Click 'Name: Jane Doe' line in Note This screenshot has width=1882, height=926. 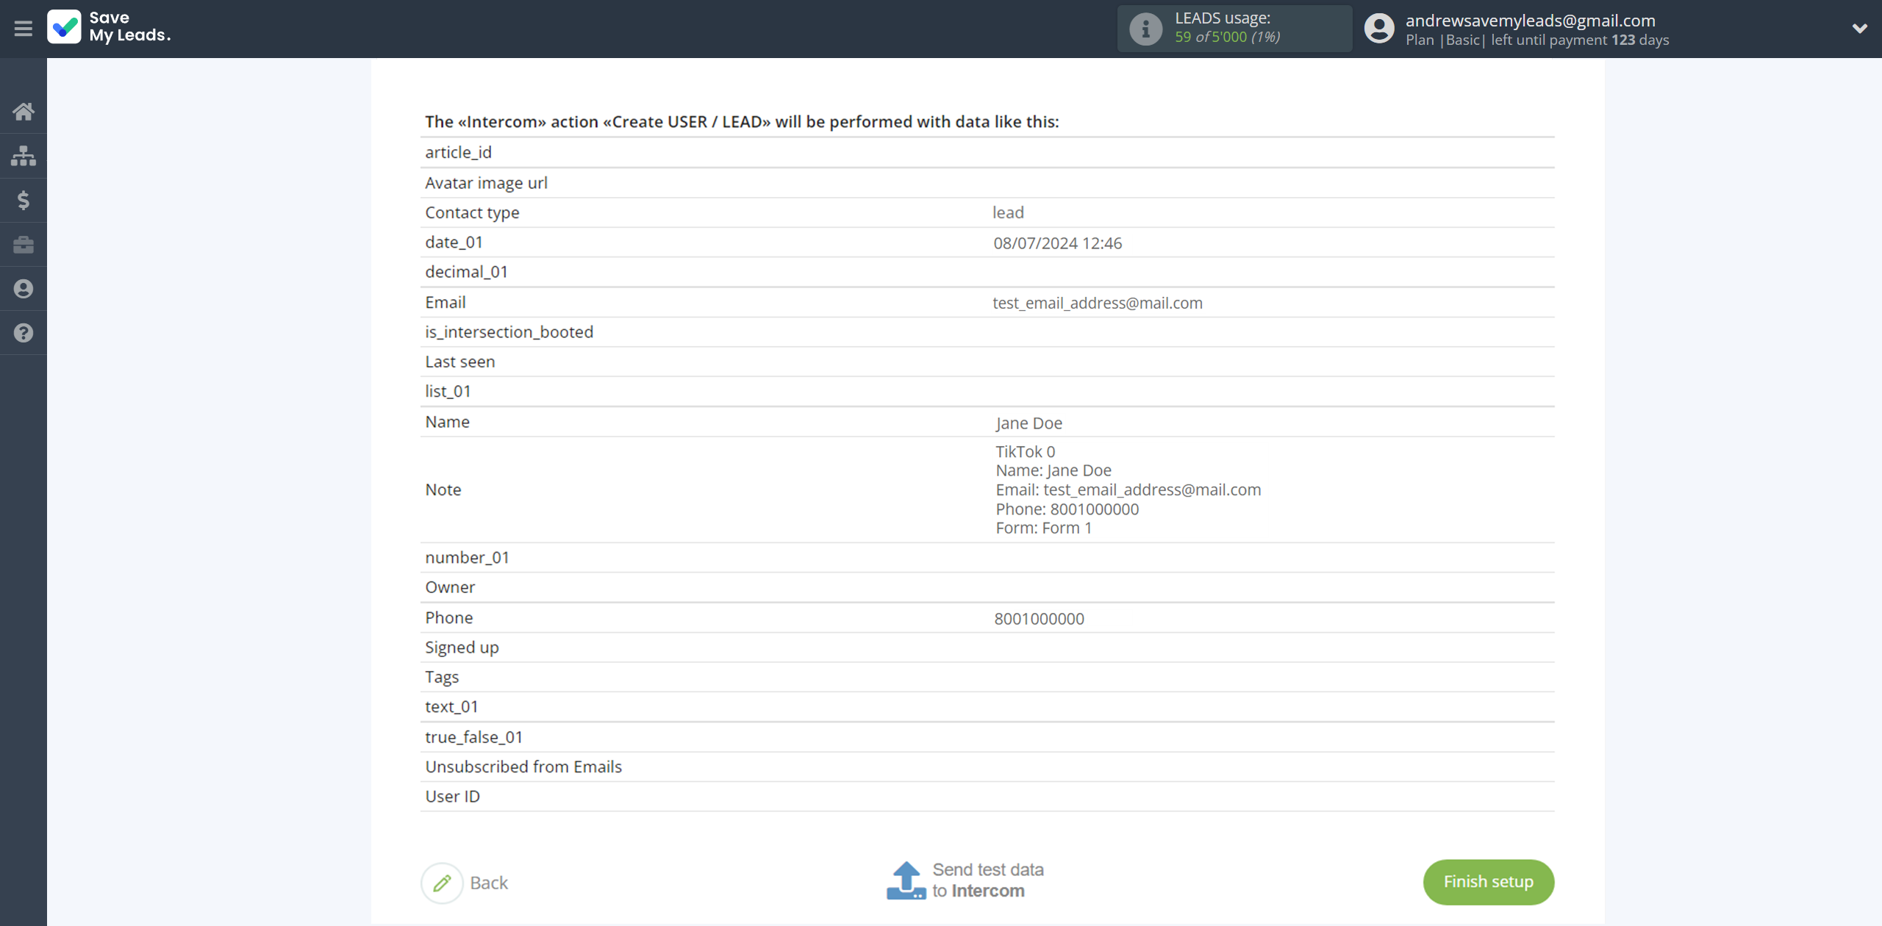(1053, 470)
